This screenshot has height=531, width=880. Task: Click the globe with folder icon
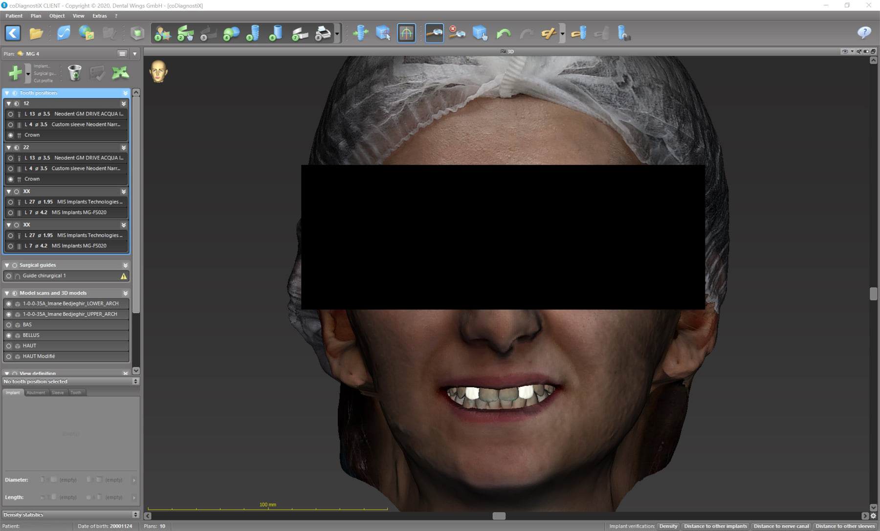87,33
